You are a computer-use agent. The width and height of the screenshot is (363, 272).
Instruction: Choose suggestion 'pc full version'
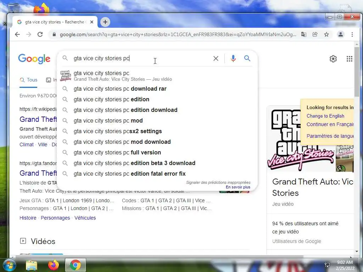pyautogui.click(x=157, y=153)
